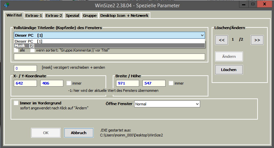Open the Extras-2 tab
Viewport: 274px width, 148px height.
54,16
